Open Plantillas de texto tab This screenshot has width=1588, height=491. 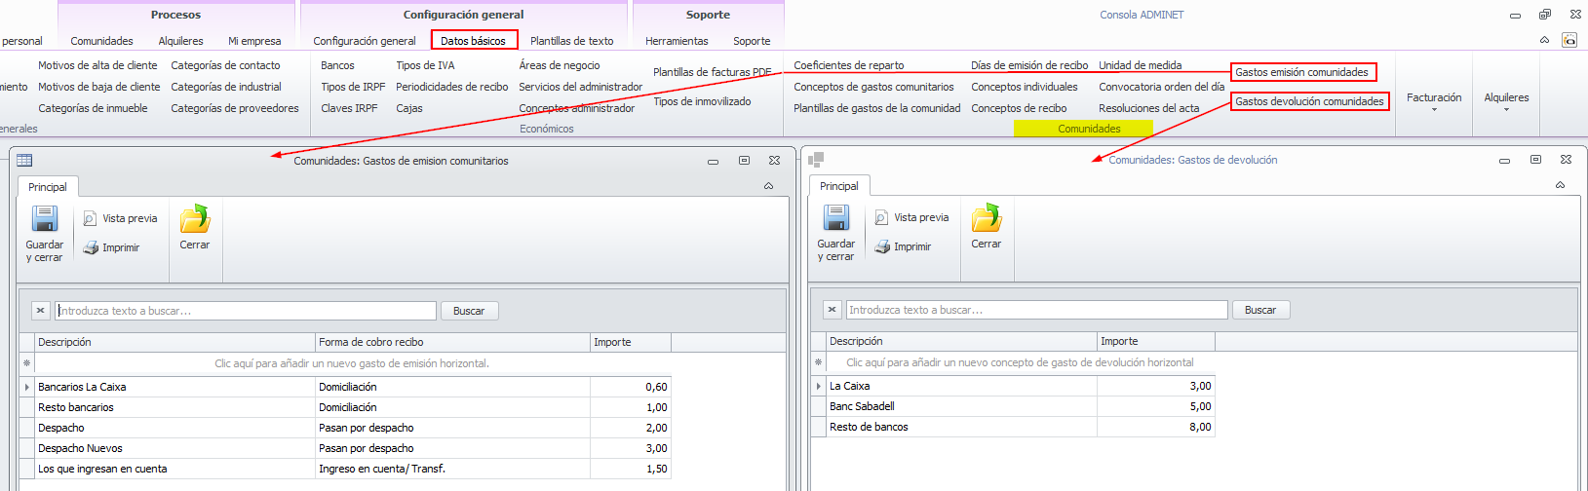[x=572, y=41]
